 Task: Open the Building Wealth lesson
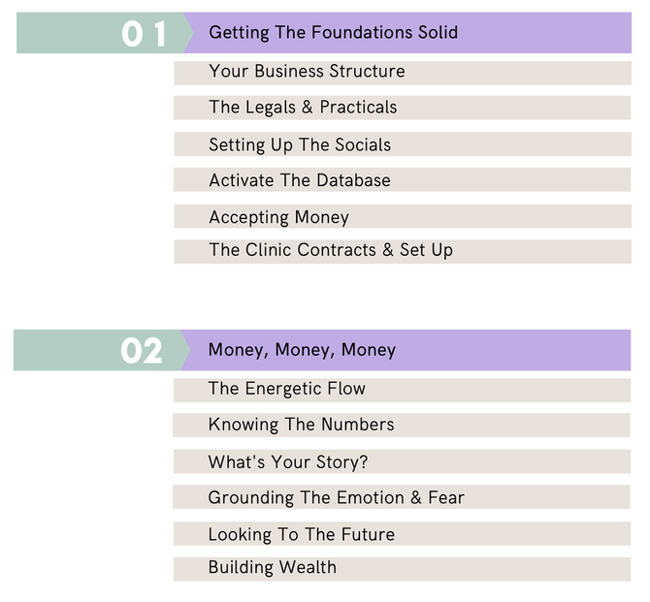click(x=402, y=569)
